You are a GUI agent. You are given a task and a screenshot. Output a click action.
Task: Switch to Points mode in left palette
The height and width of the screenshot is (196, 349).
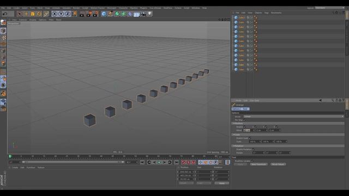3,51
